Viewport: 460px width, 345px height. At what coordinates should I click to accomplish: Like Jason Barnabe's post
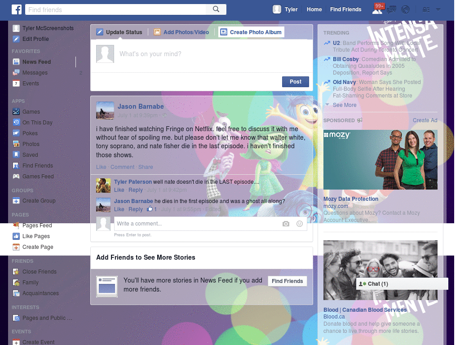(101, 167)
